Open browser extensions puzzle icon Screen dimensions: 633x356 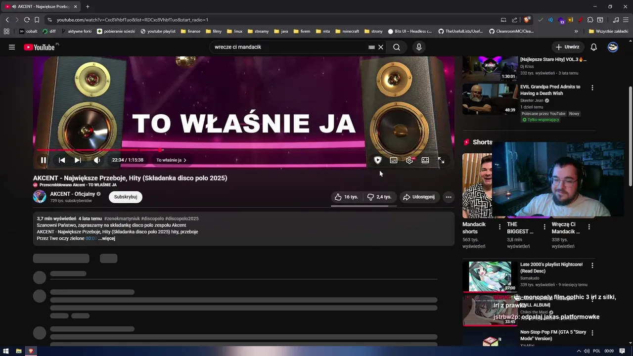[x=590, y=20]
